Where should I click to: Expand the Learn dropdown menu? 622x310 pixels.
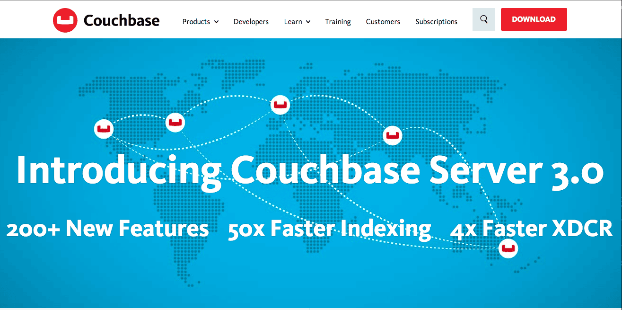click(297, 22)
